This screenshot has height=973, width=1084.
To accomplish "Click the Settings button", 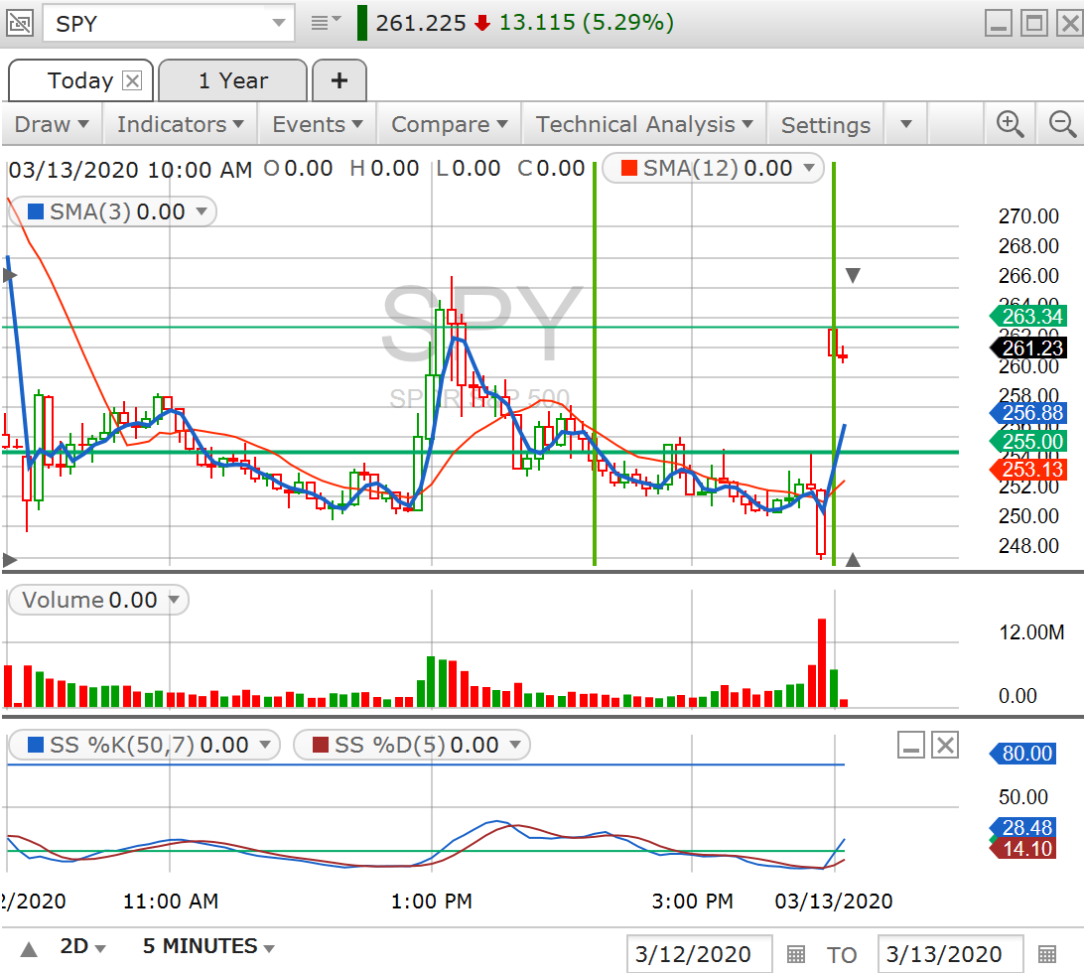I will [x=825, y=125].
